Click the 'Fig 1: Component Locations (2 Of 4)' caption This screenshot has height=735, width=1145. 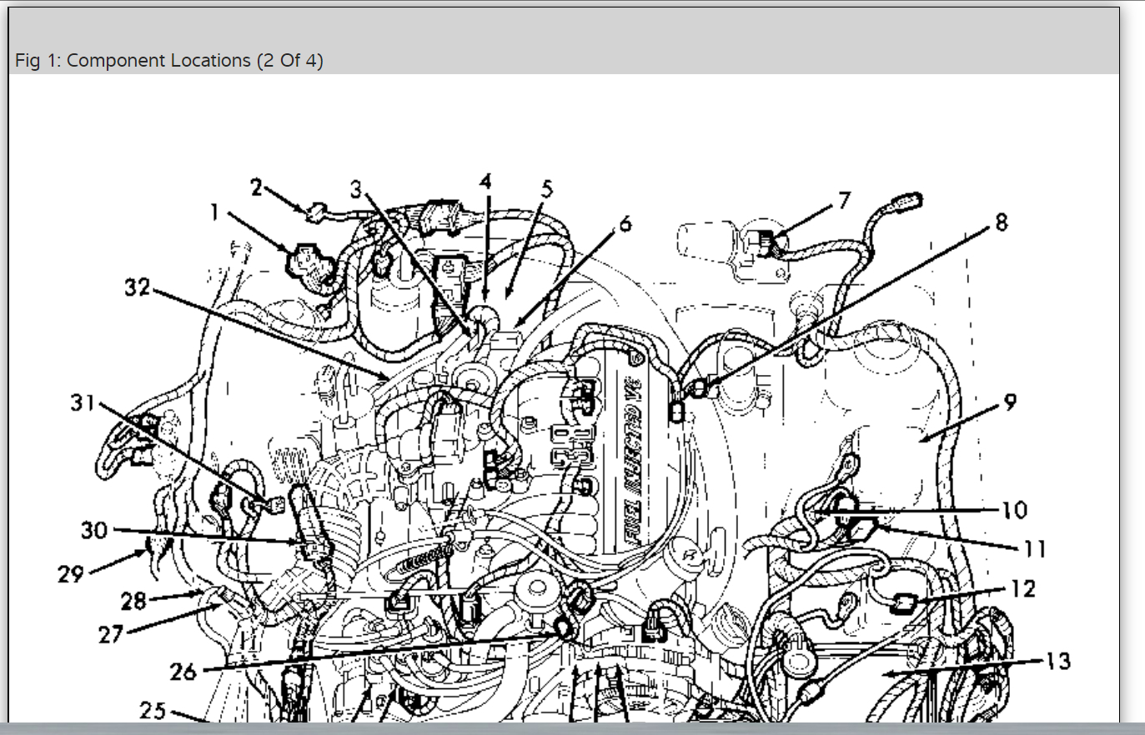pos(168,61)
